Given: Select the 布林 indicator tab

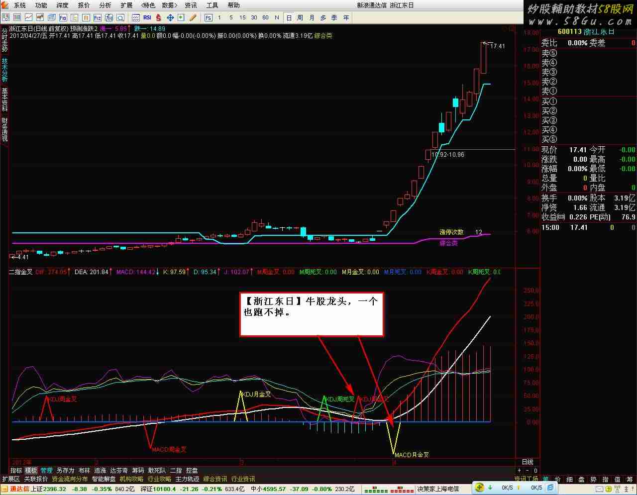Looking at the screenshot, I should click(84, 470).
